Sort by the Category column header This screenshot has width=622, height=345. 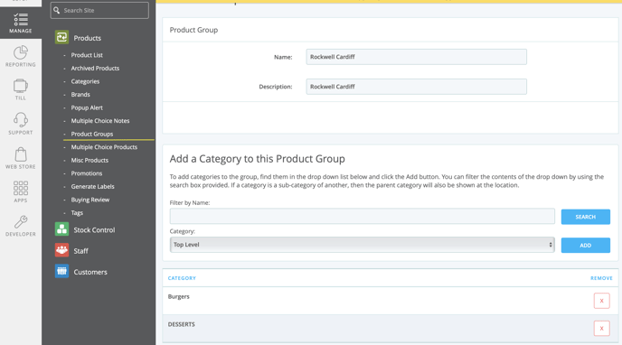coord(182,278)
